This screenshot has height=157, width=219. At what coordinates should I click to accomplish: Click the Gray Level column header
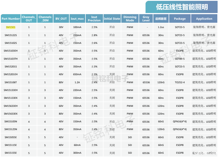pos(146,19)
